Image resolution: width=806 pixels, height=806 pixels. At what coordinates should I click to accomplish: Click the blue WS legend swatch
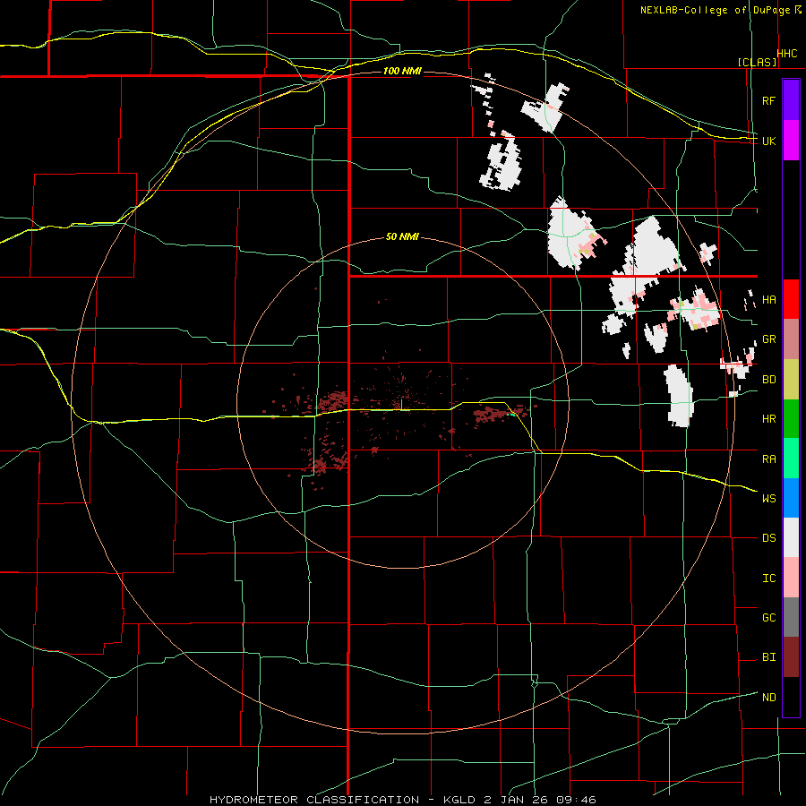coord(791,498)
